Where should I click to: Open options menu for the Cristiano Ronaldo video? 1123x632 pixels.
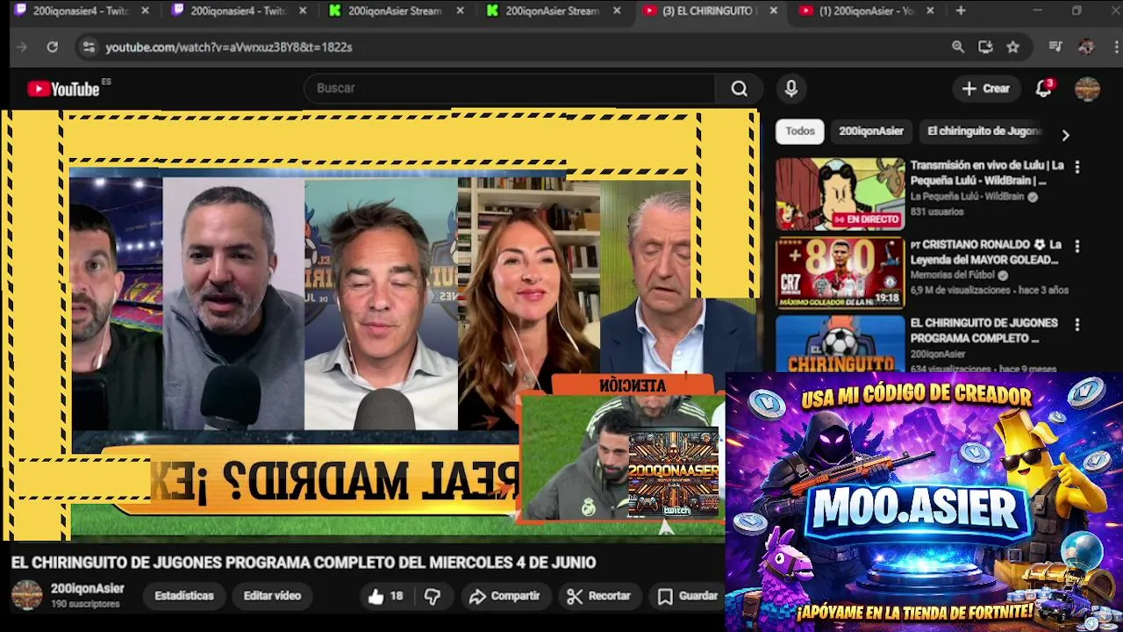1077,246
